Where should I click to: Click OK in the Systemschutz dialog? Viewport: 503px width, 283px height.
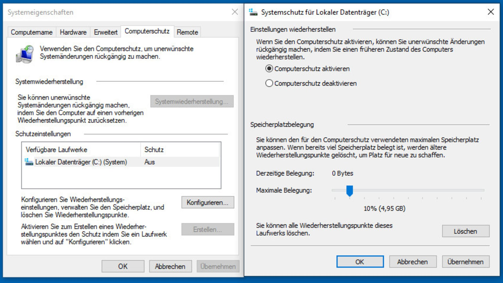click(x=360, y=262)
